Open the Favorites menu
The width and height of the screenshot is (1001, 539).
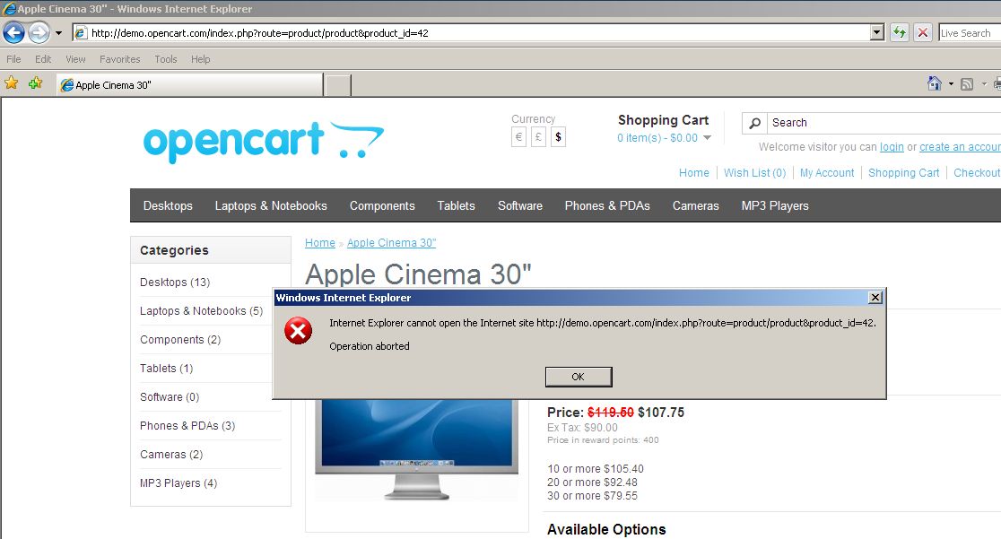click(x=119, y=59)
